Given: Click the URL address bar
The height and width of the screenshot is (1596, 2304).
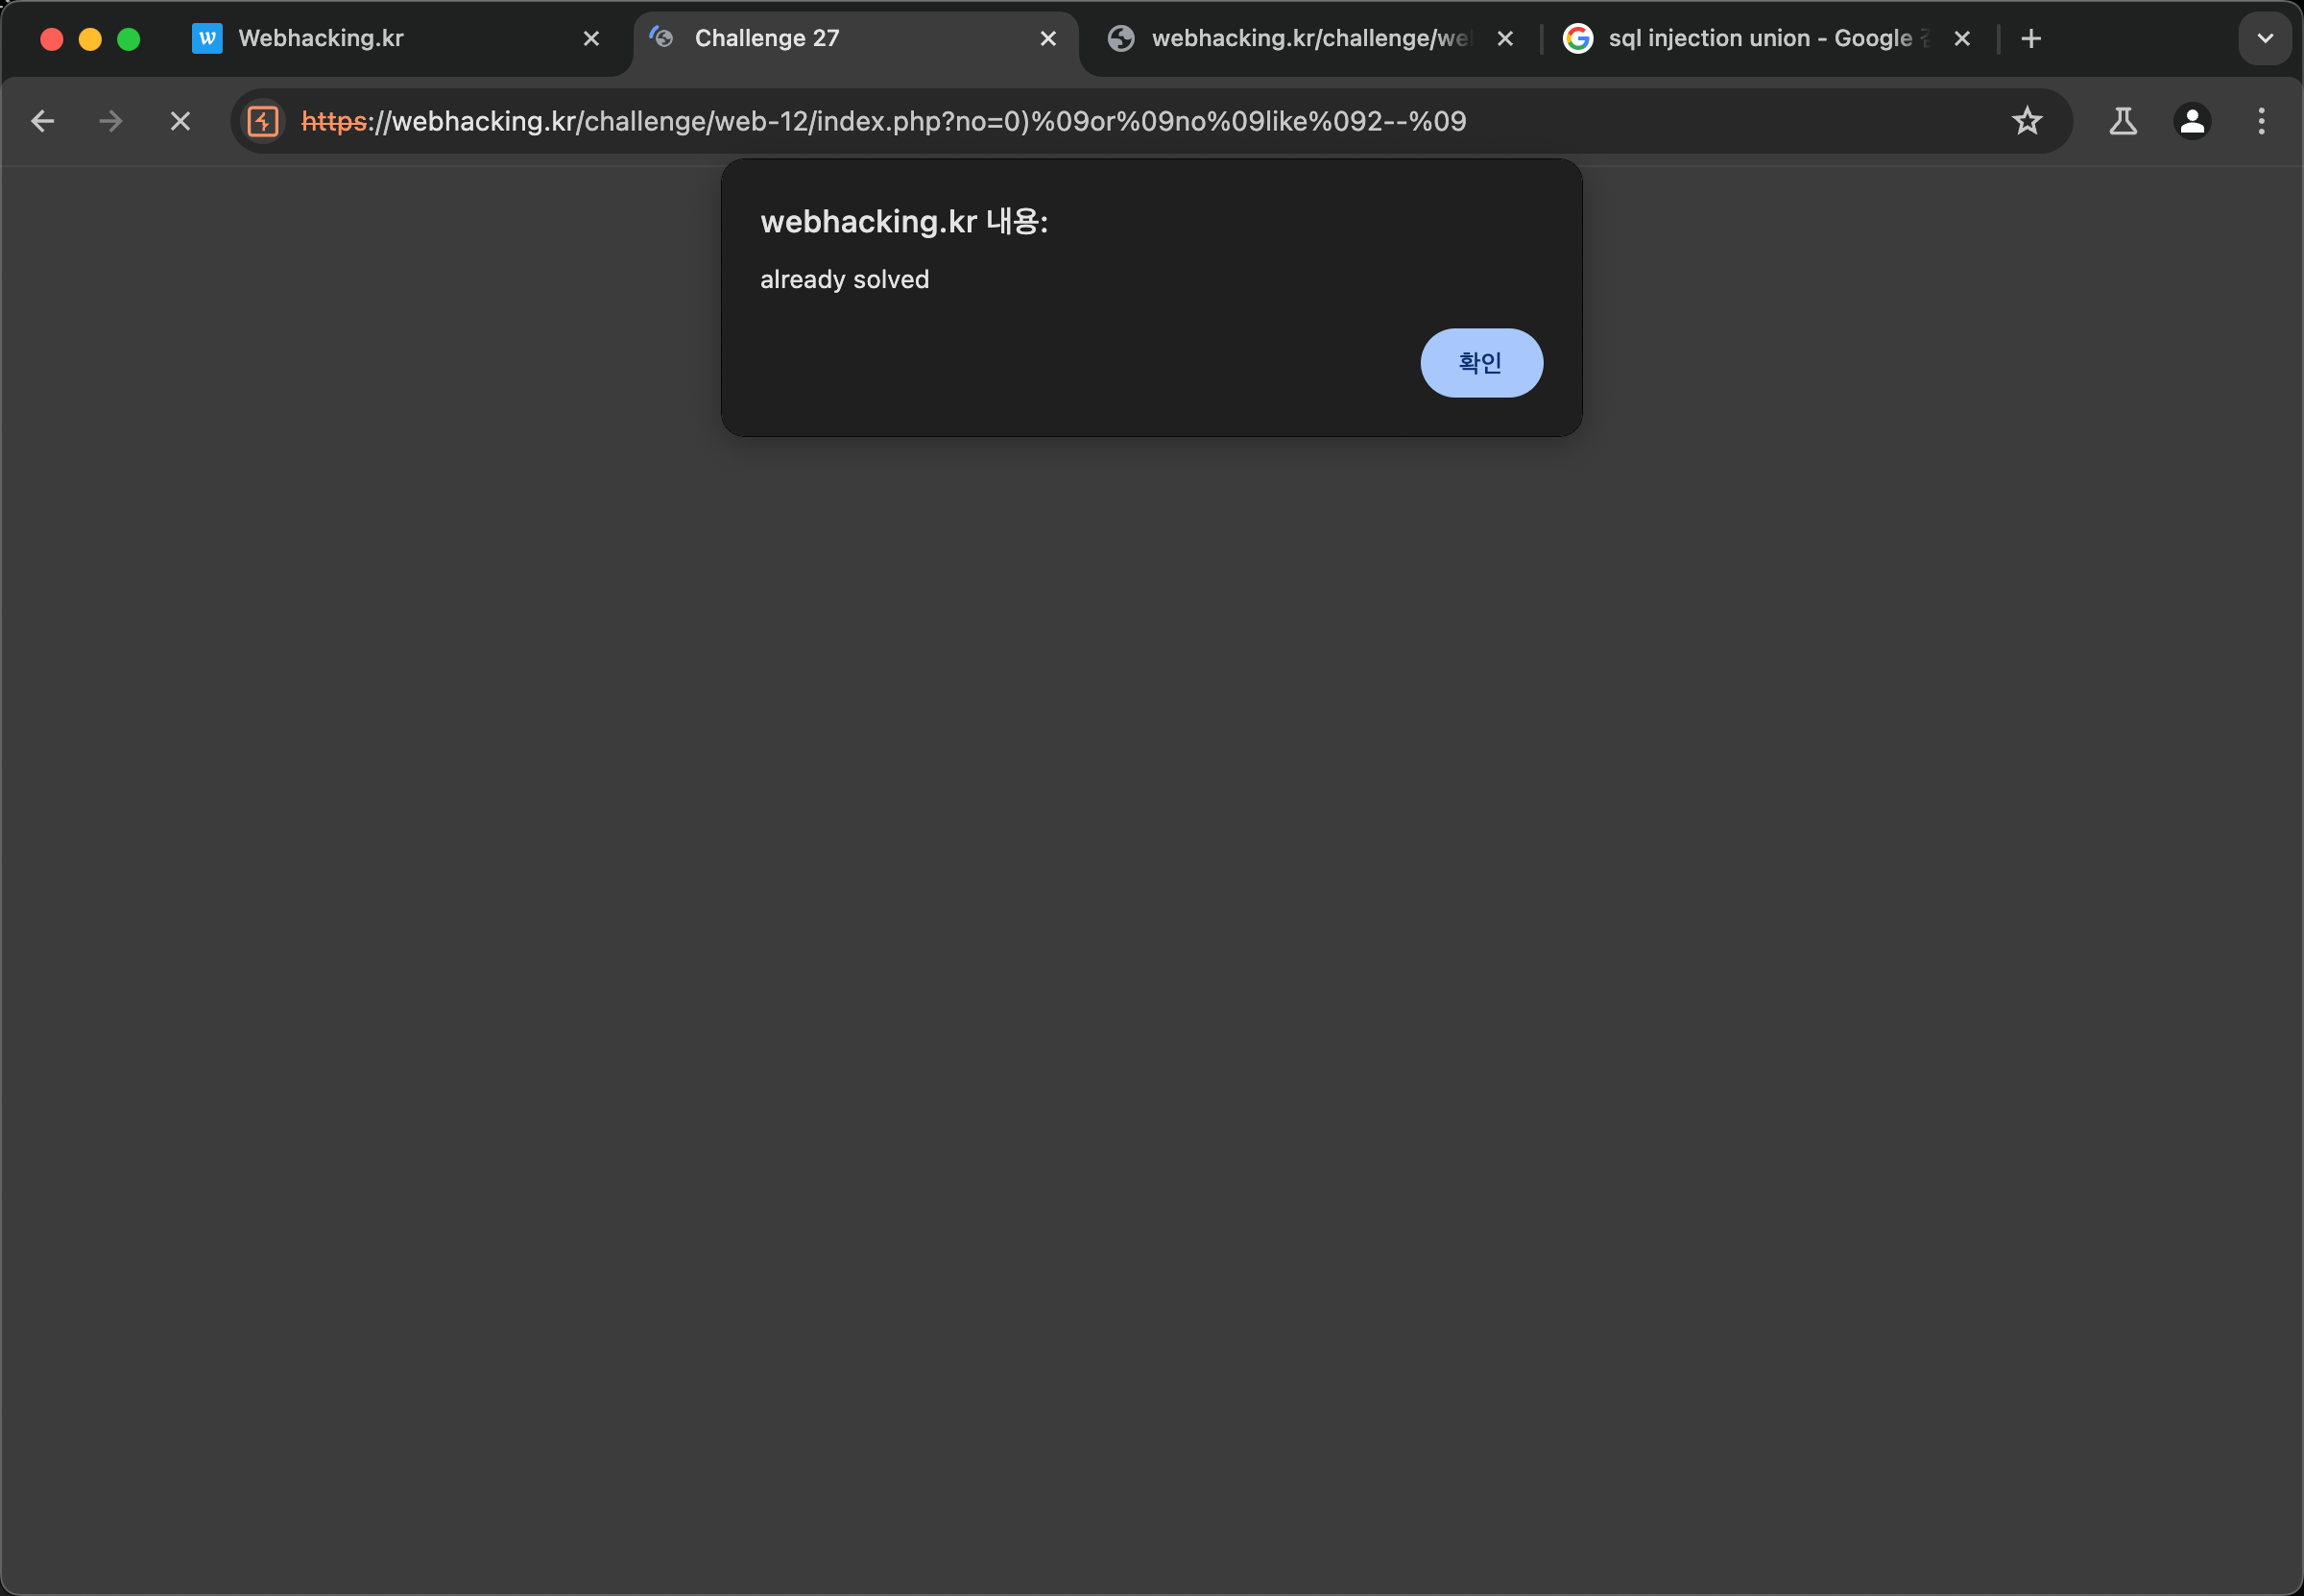Looking at the screenshot, I should tap(1099, 122).
